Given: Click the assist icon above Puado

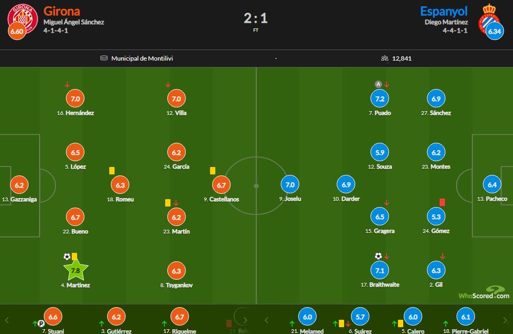Looking at the screenshot, I should pos(378,84).
